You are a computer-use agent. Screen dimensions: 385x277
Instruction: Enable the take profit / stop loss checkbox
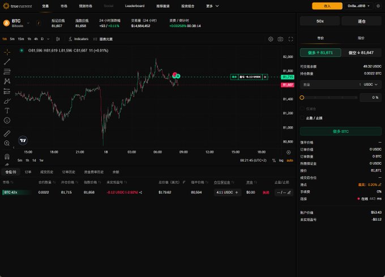pos(302,118)
